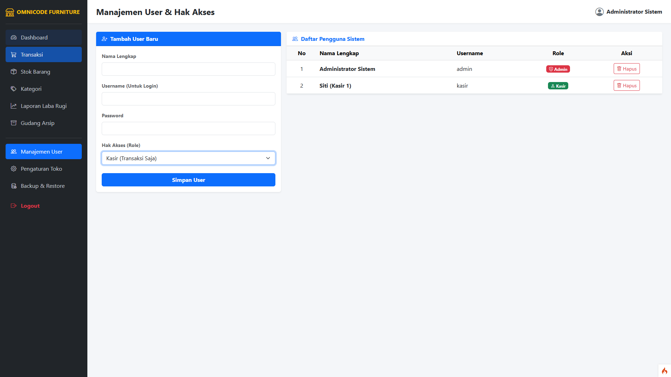Click the Stok Barang box icon
Viewport: 671px width, 377px height.
click(x=14, y=72)
